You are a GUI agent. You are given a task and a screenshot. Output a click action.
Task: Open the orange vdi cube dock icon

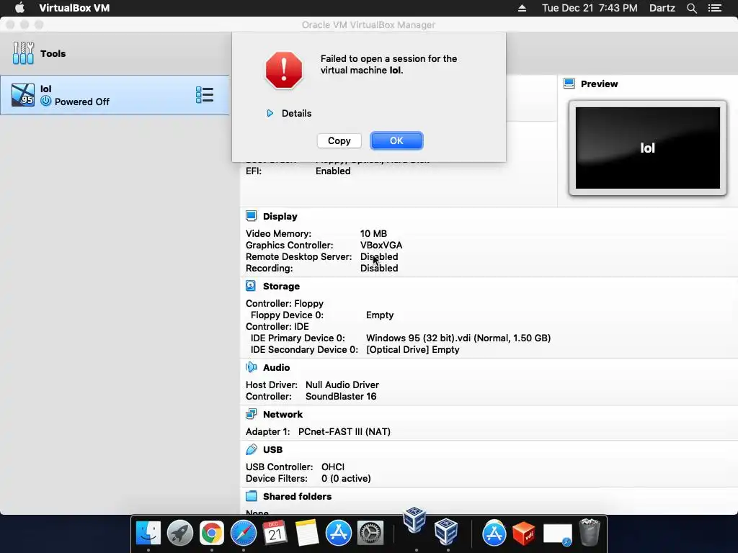[524, 533]
